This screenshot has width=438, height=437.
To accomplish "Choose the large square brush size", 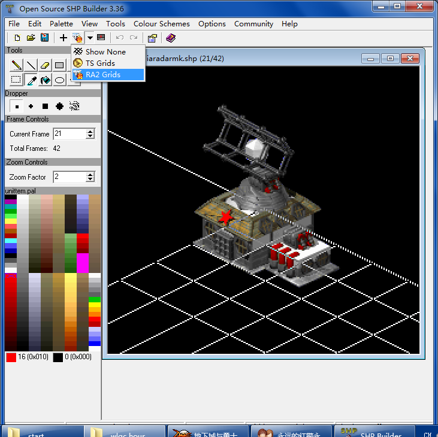I will [45, 107].
